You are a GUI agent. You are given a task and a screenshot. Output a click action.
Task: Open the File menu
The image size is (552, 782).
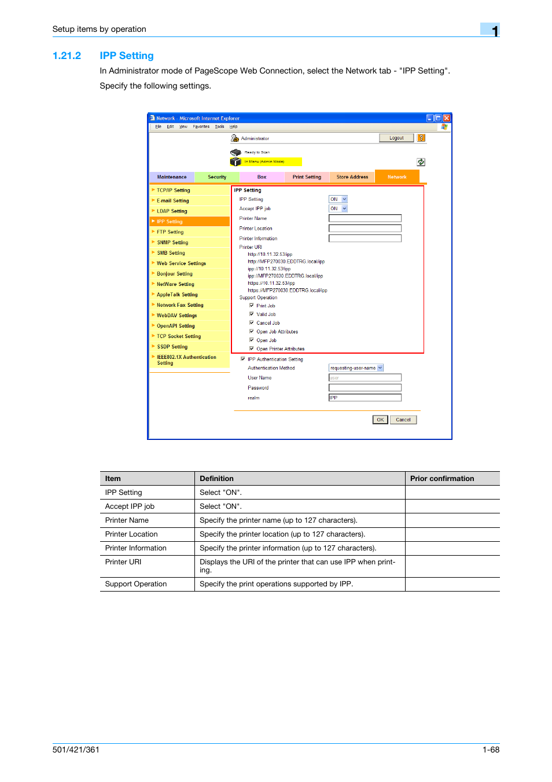pos(158,126)
